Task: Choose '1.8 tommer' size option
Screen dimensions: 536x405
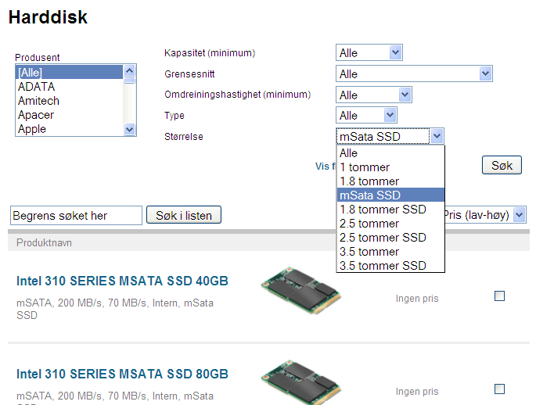Action: coord(371,181)
